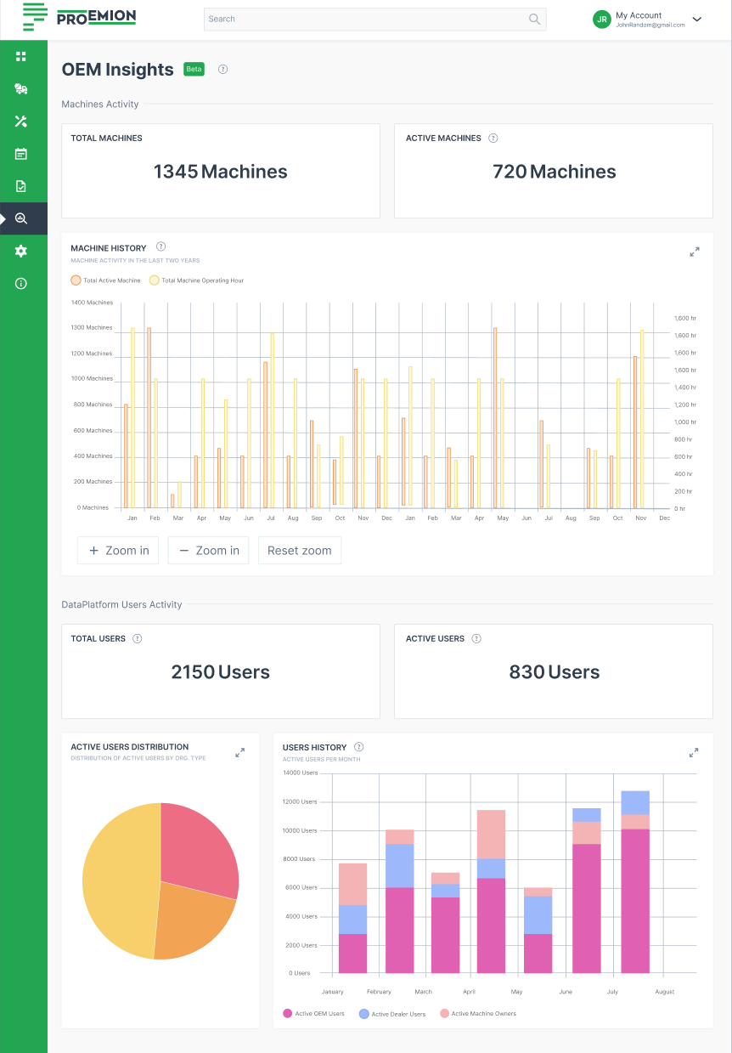Open the dashboard grid icon in sidebar
This screenshot has width=732, height=1053.
click(x=21, y=56)
